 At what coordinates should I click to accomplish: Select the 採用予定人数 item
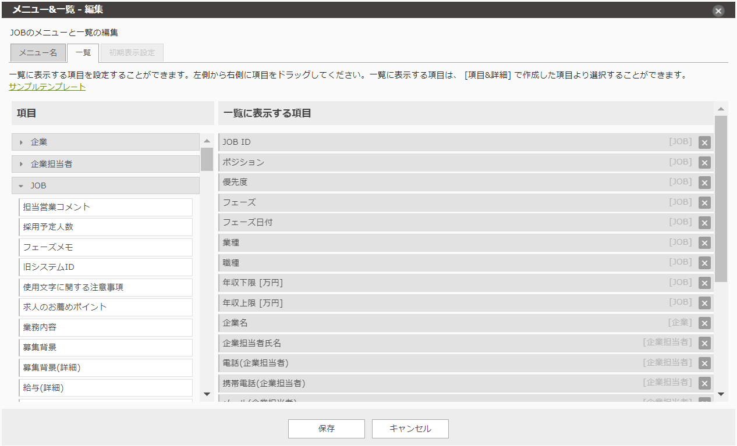pos(105,227)
